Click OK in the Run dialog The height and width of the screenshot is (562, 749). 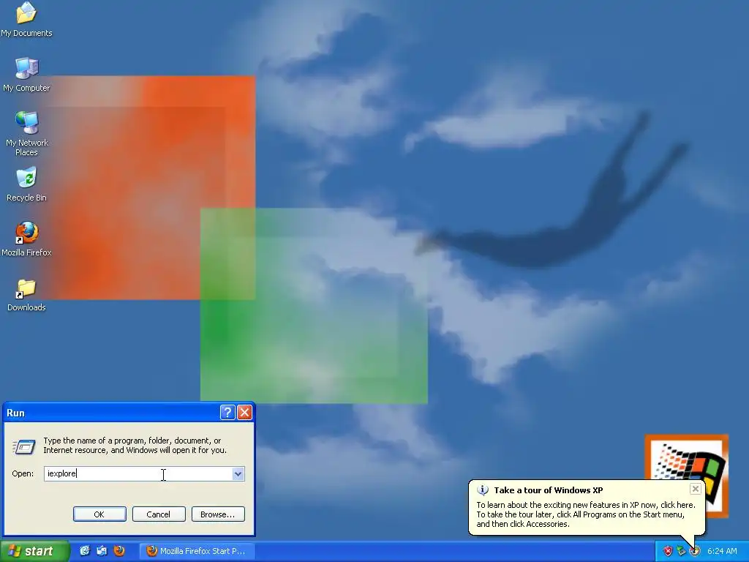pyautogui.click(x=99, y=514)
